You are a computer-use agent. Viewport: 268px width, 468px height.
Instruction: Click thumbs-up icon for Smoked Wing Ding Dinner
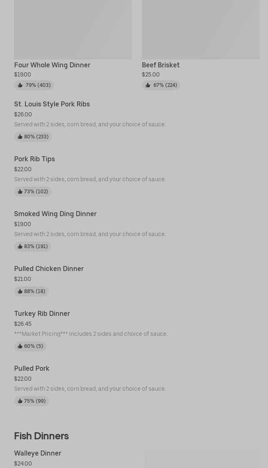(20, 246)
